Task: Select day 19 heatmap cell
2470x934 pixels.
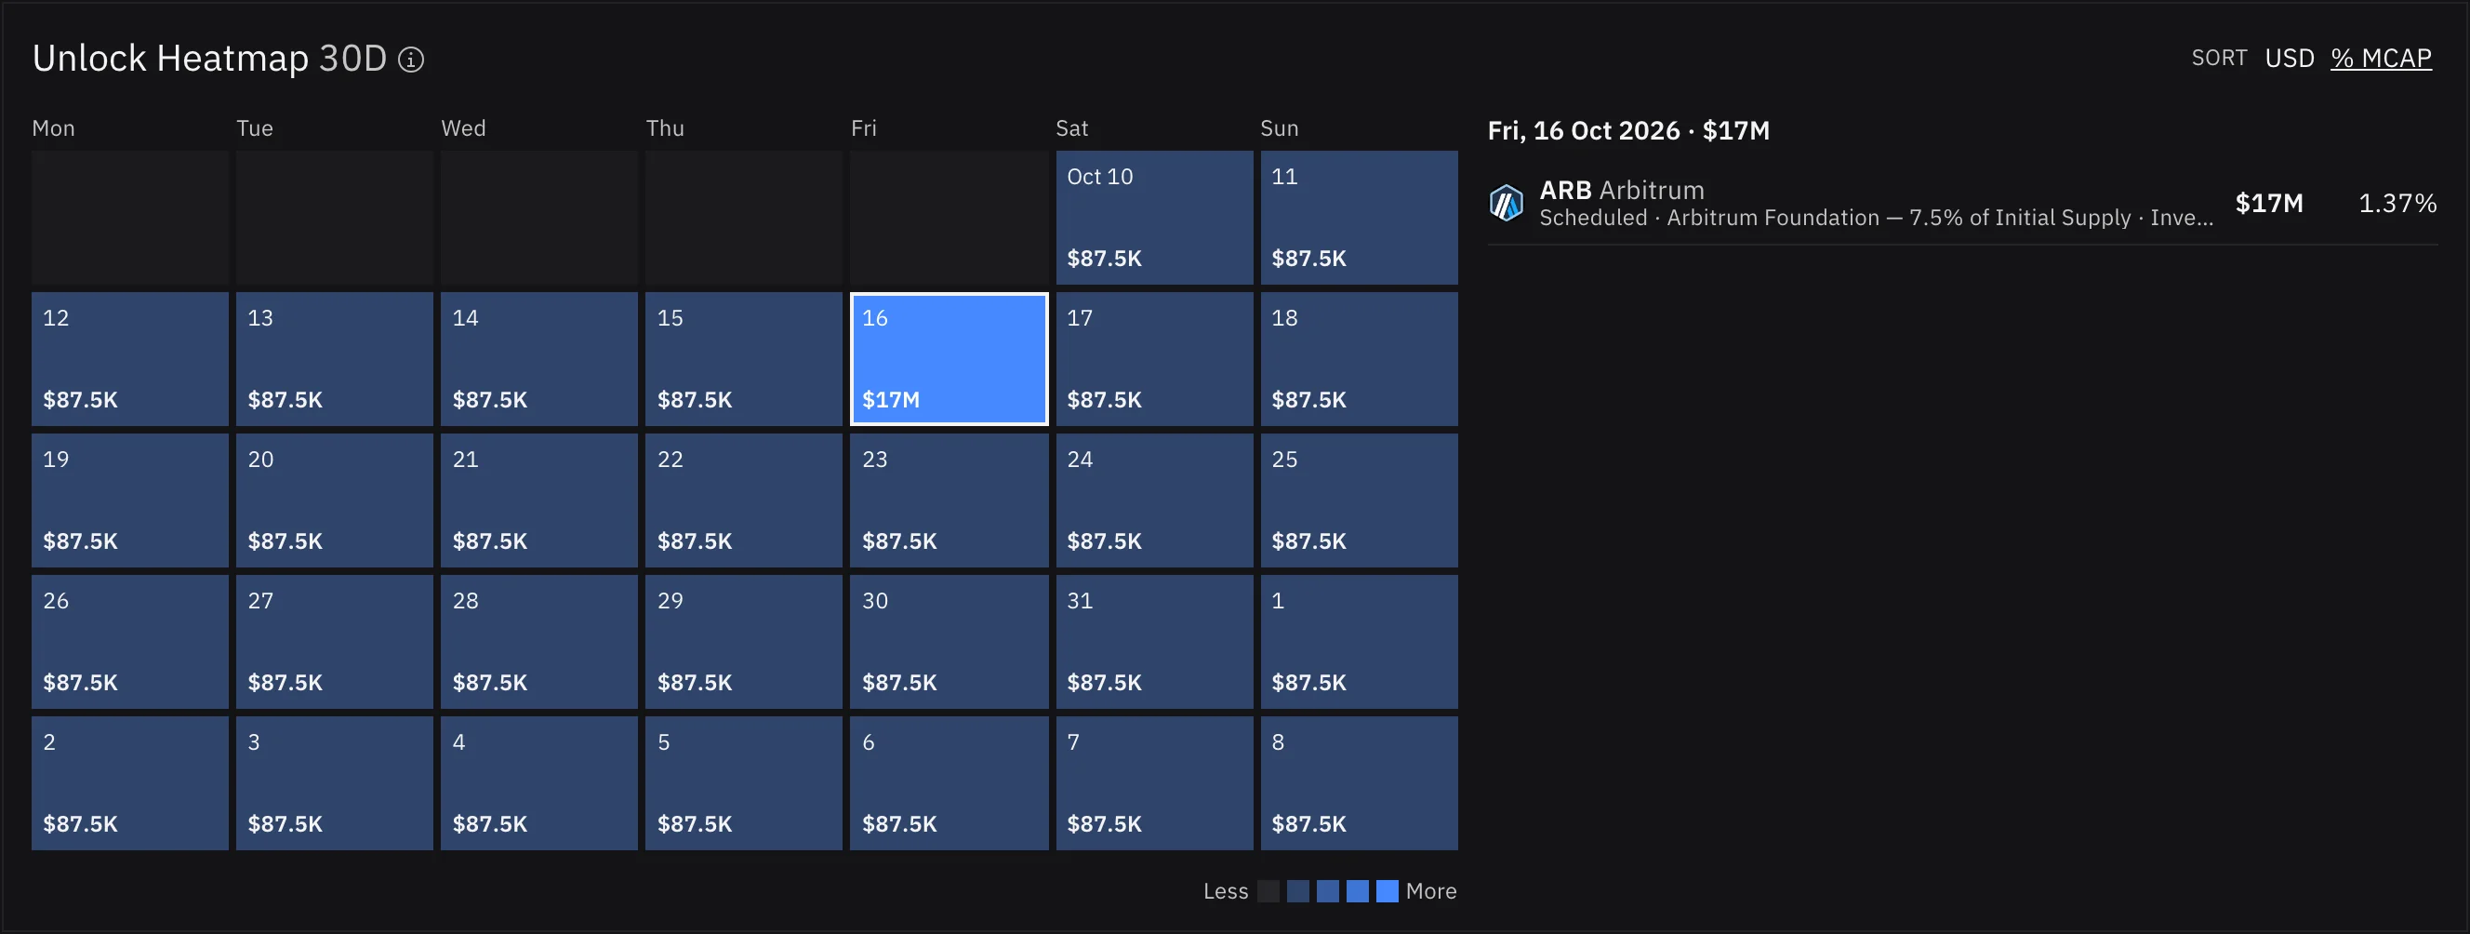Action: [130, 500]
